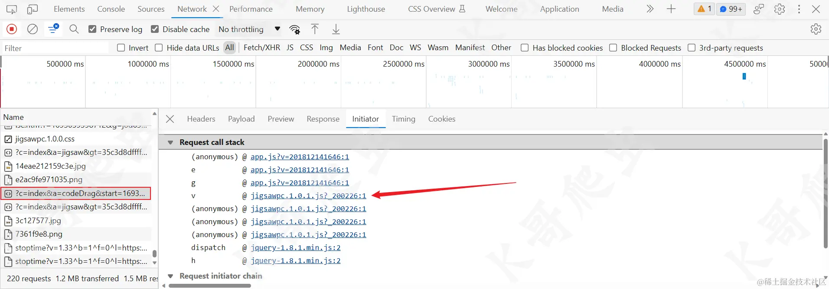Image resolution: width=829 pixels, height=289 pixels.
Task: Open network search magnifier
Action: [74, 29]
